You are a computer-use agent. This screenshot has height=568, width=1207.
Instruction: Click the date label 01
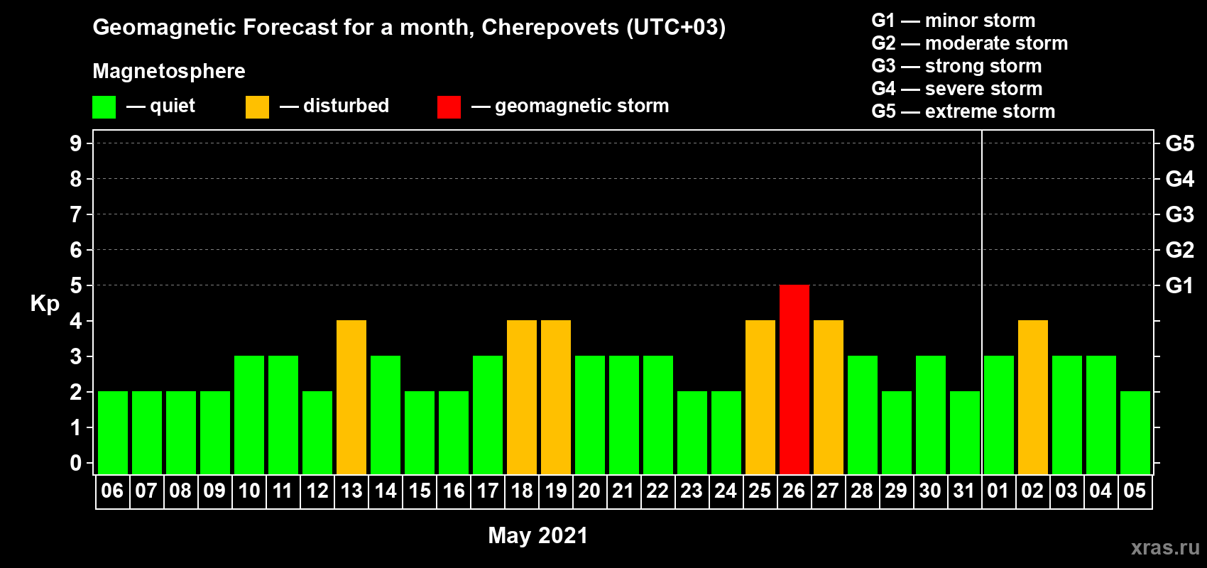pyautogui.click(x=998, y=491)
